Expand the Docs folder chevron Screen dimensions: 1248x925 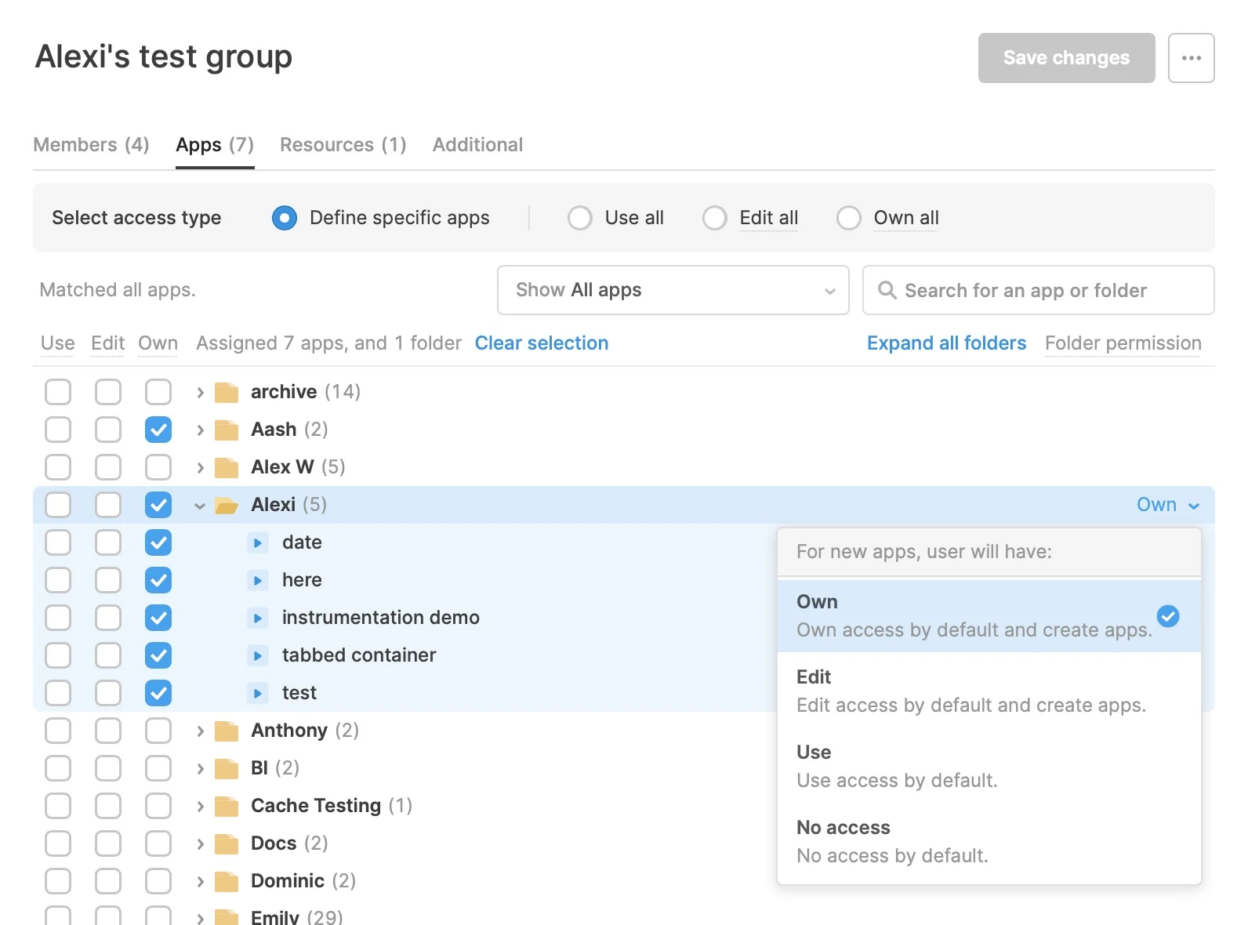(x=200, y=843)
